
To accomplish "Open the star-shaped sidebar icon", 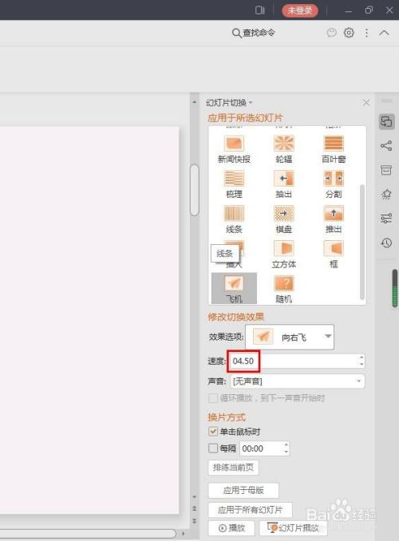I will [x=386, y=194].
